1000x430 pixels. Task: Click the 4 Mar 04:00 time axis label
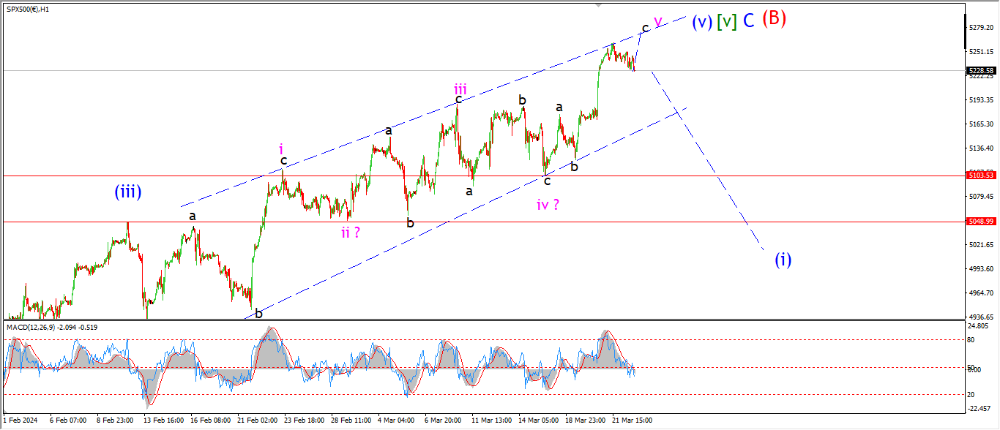[x=396, y=420]
